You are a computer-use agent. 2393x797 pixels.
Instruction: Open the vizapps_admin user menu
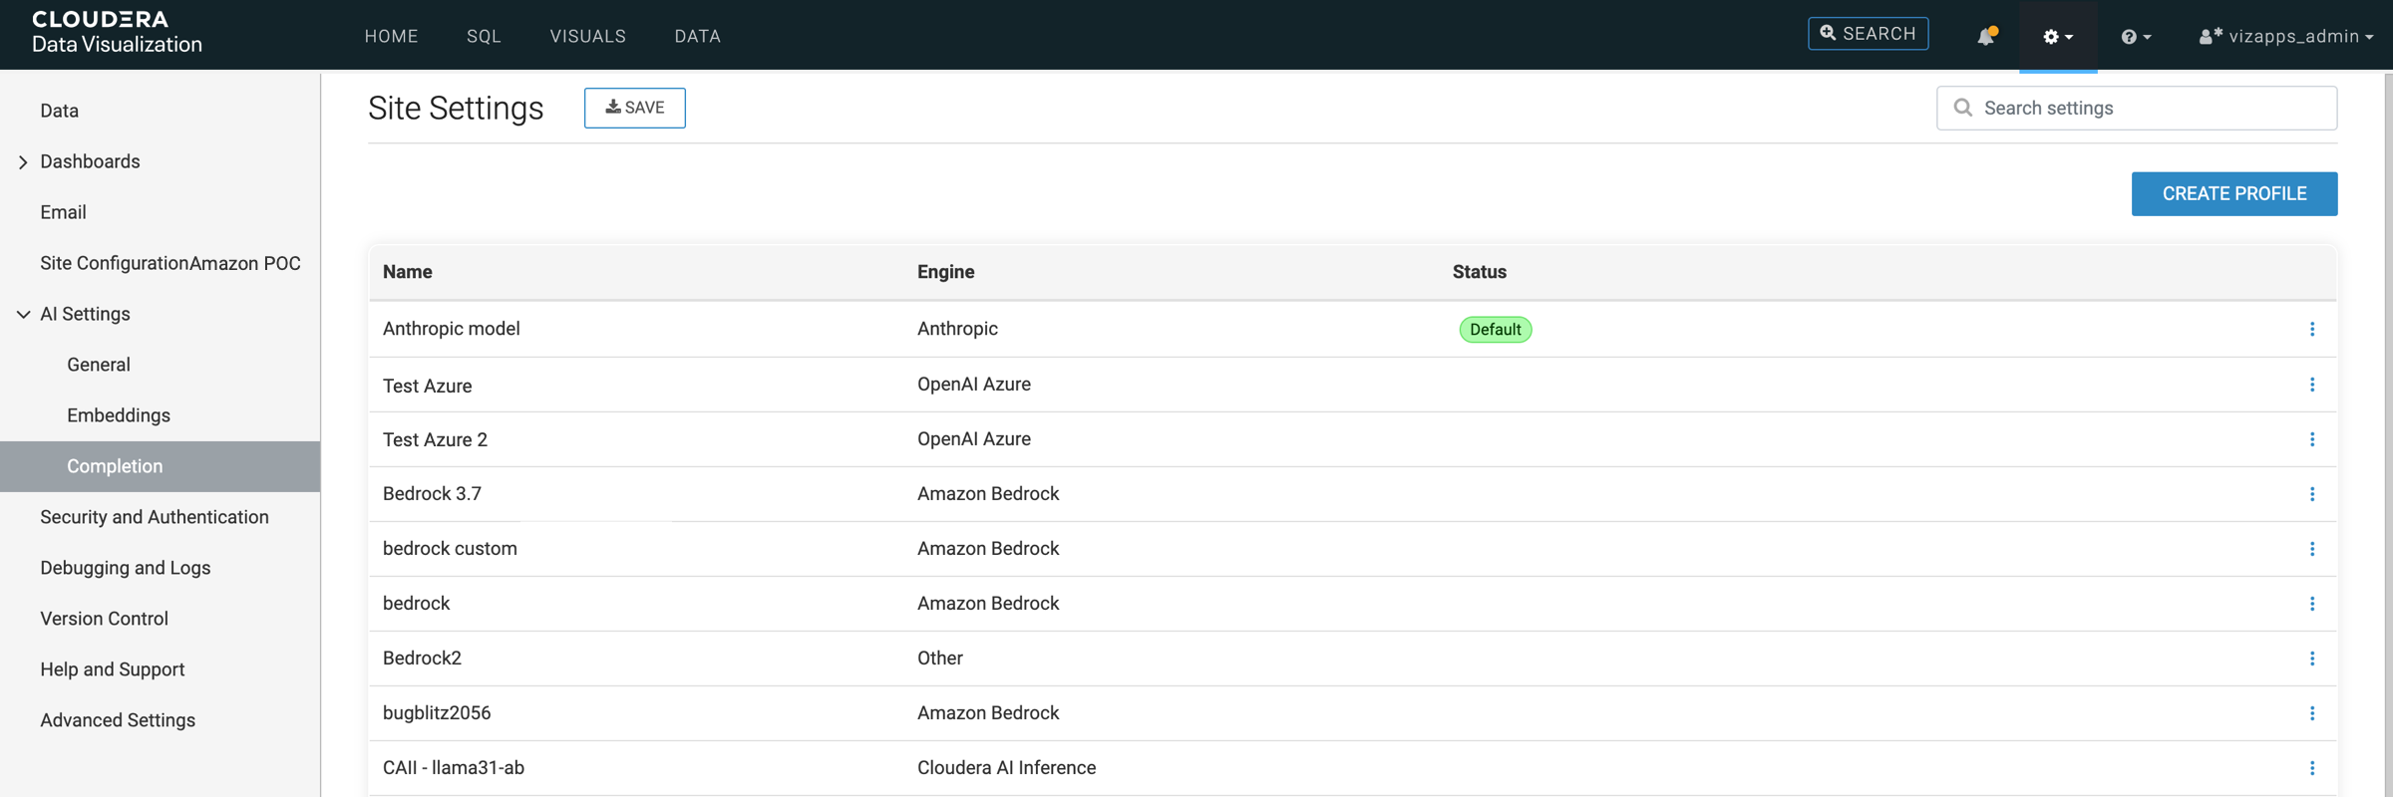click(x=2285, y=37)
